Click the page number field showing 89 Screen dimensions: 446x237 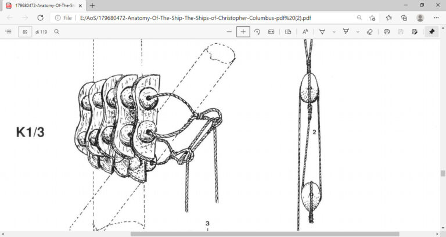tap(25, 31)
